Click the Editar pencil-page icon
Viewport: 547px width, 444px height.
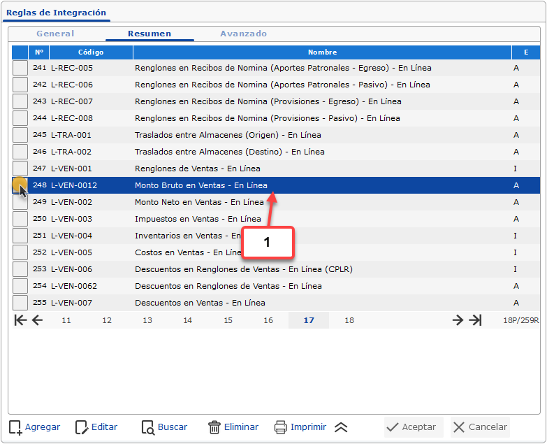point(82,427)
